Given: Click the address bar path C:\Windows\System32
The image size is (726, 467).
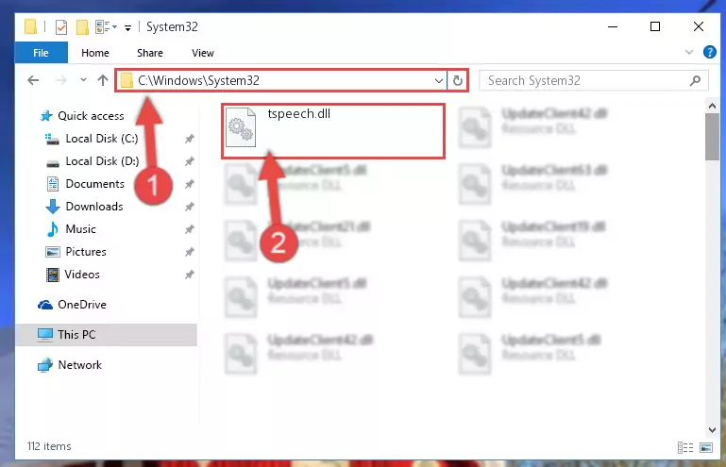Looking at the screenshot, I should [198, 80].
